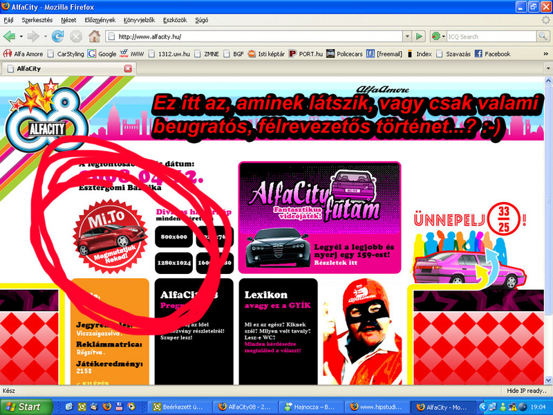The height and width of the screenshot is (415, 553).
Task: Open the ICQ search engine selector
Action: [438, 37]
